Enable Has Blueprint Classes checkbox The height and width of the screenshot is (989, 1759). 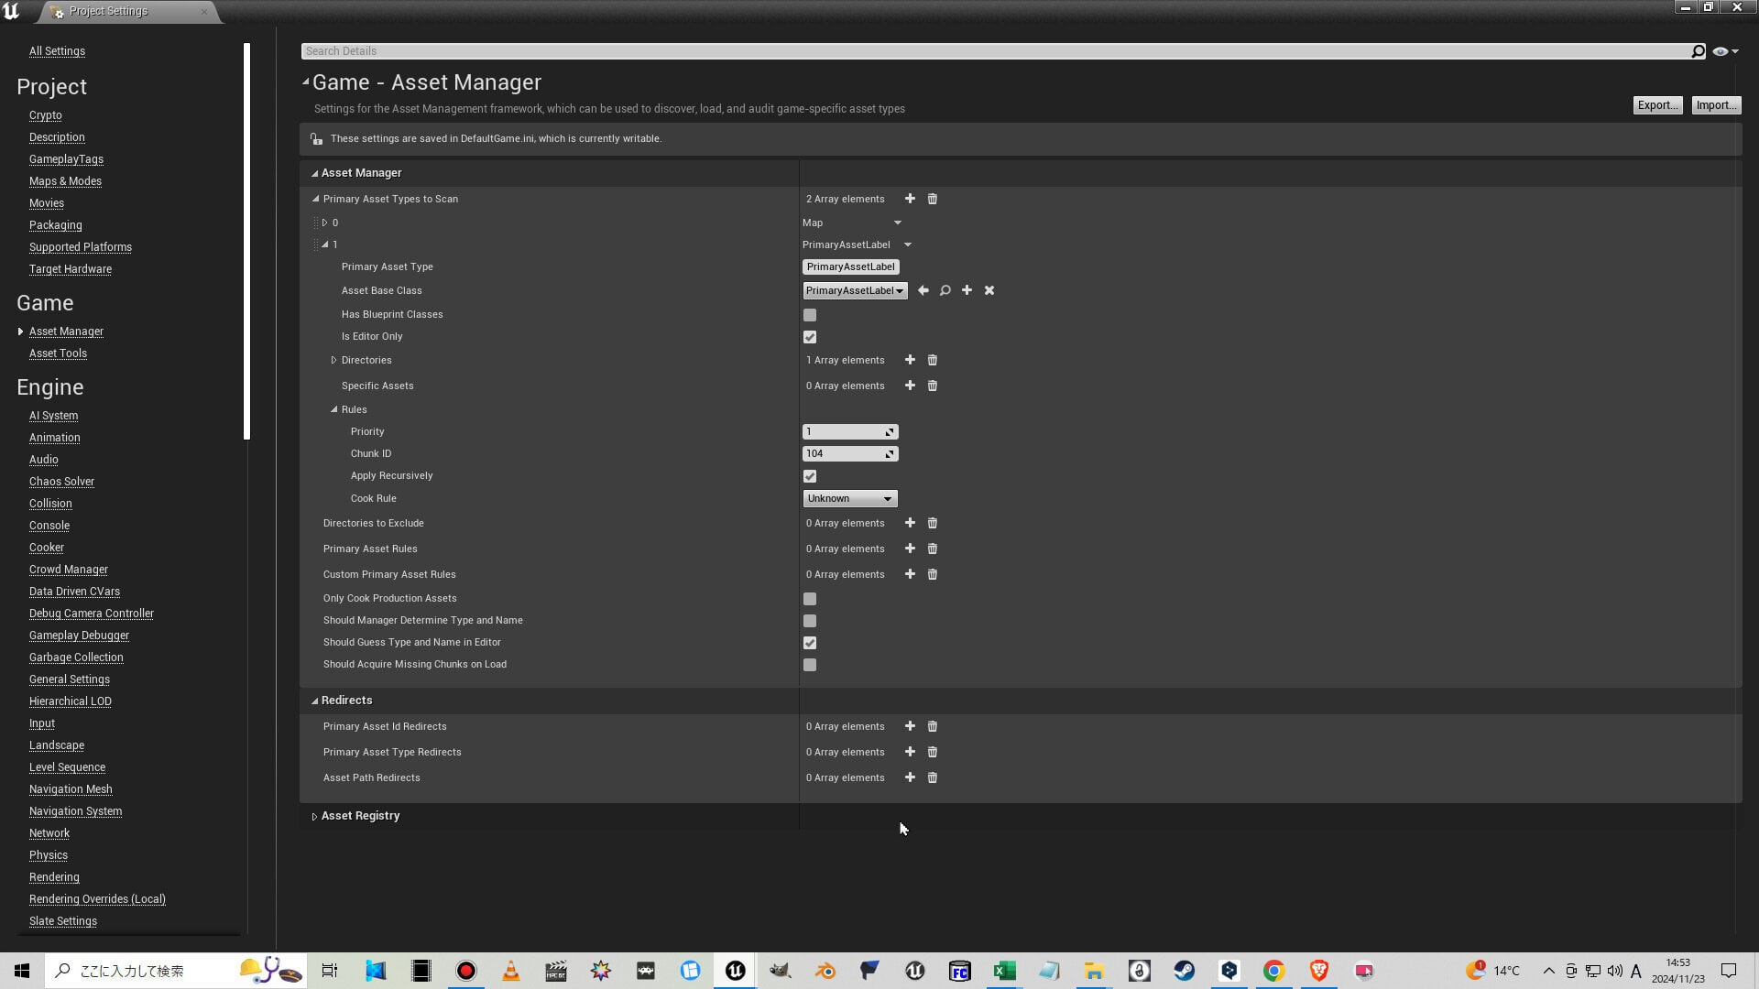810,315
